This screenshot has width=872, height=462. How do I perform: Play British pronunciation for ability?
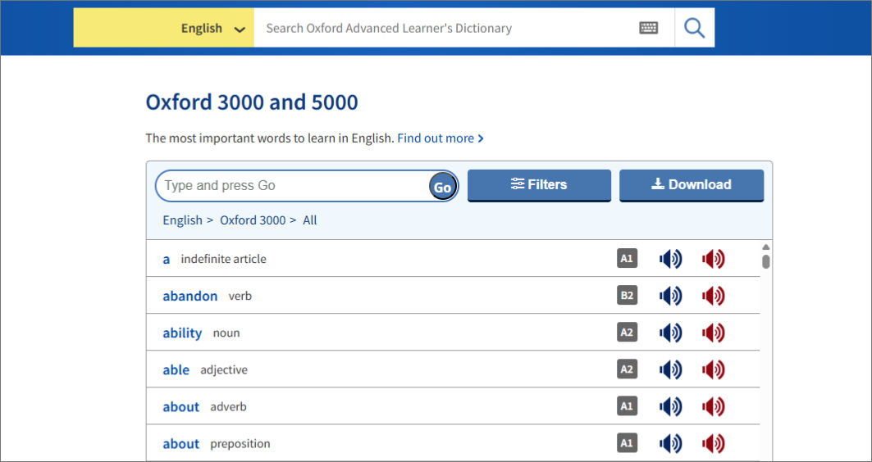(671, 333)
